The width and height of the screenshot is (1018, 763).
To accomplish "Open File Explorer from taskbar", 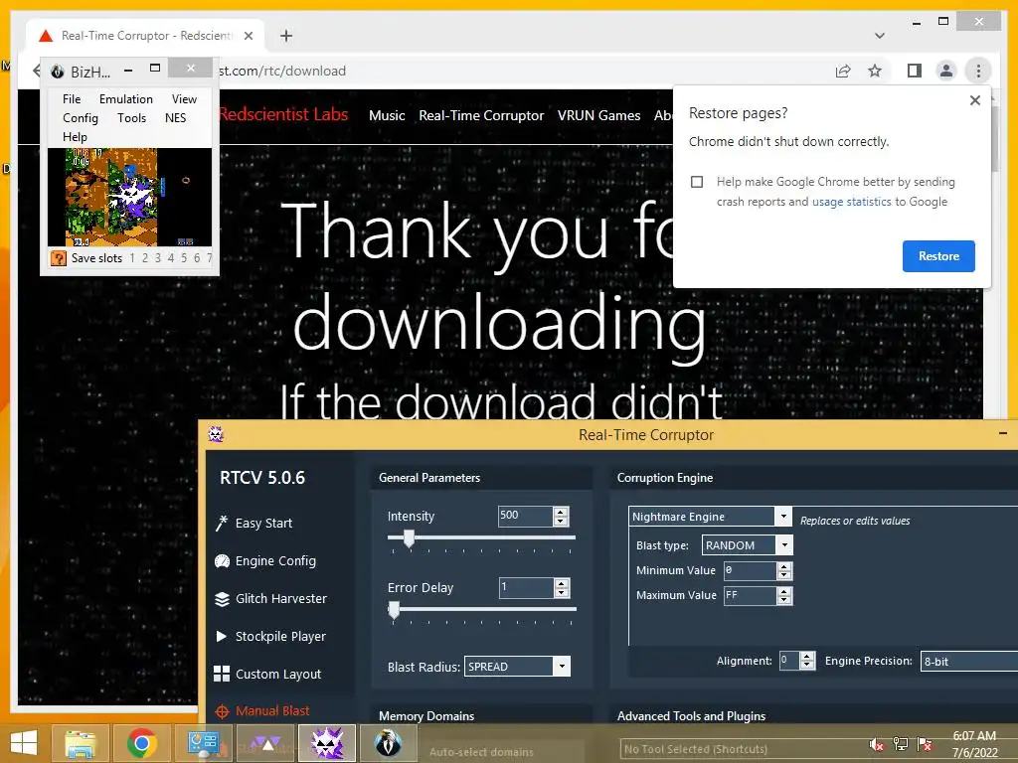I will pyautogui.click(x=81, y=743).
